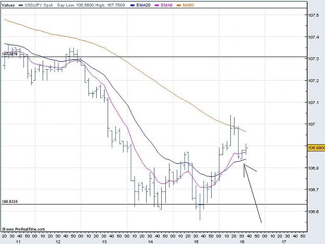
Task: Click the hour 11 label on time axis
Action: (x=18, y=242)
